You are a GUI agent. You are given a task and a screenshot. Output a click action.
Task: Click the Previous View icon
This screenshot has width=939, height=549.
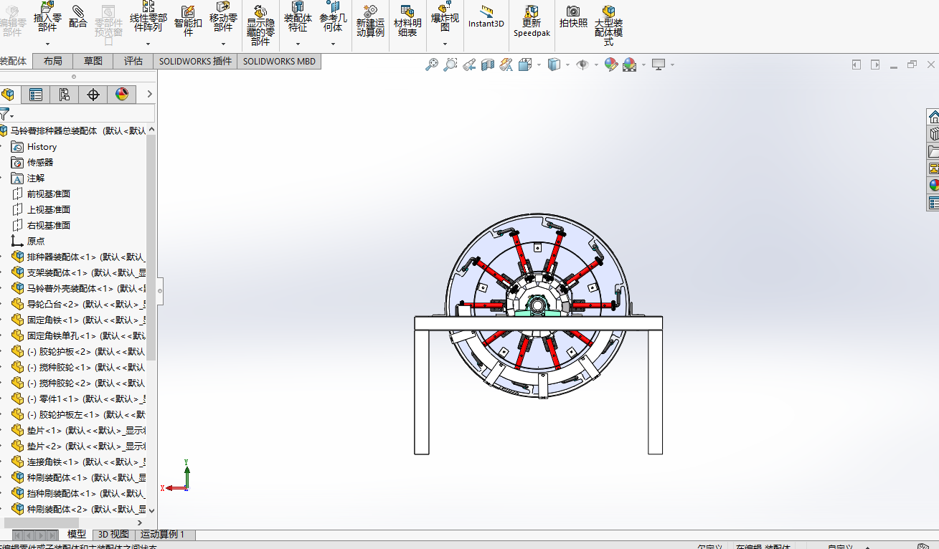click(469, 65)
